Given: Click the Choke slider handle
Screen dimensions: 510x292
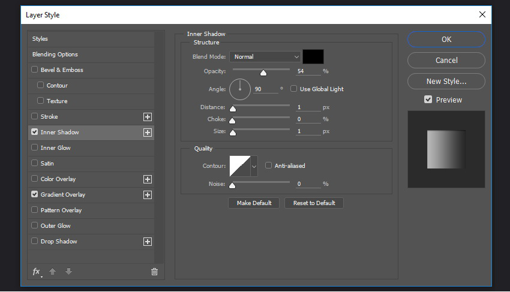Looking at the screenshot, I should [x=232, y=121].
